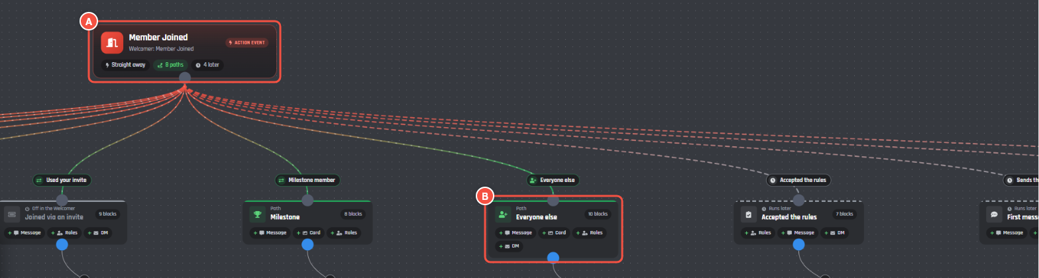Add Roles block to Everyone else path
The width and height of the screenshot is (1039, 278).
coord(590,233)
